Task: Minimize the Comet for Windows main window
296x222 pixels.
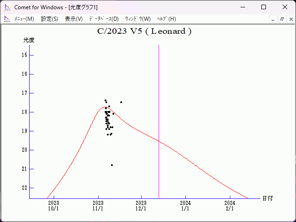Action: coord(242,7)
